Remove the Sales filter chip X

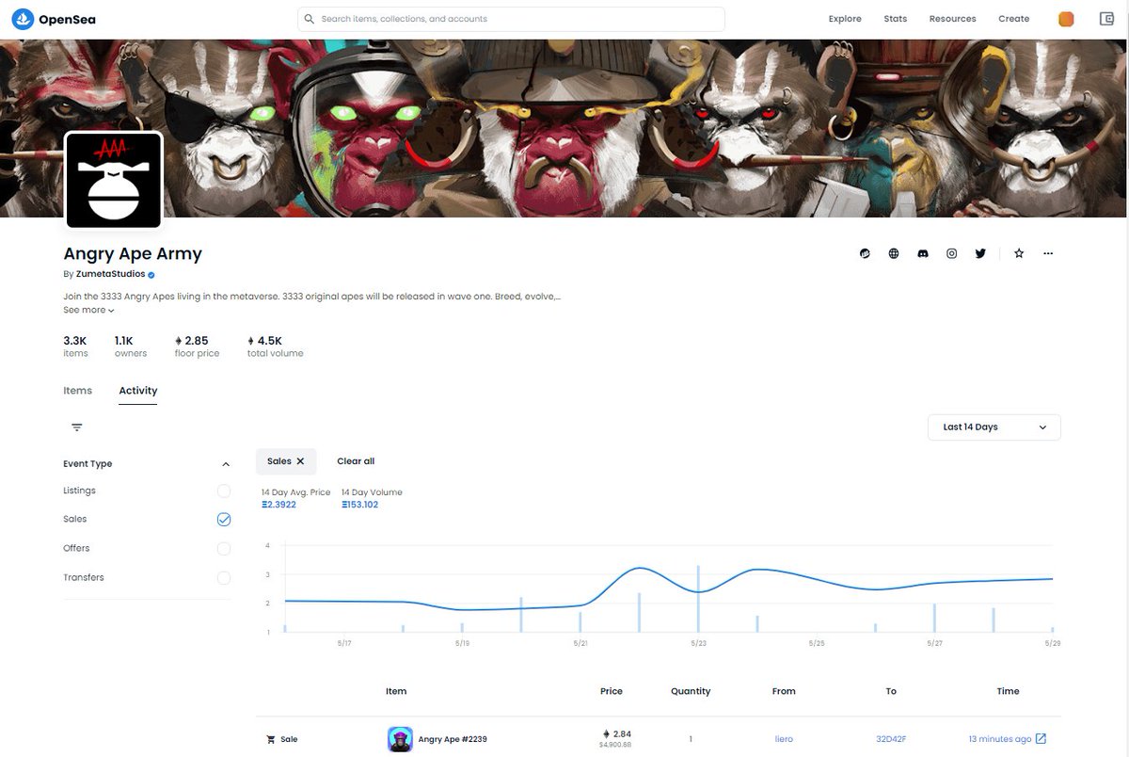[x=301, y=461]
